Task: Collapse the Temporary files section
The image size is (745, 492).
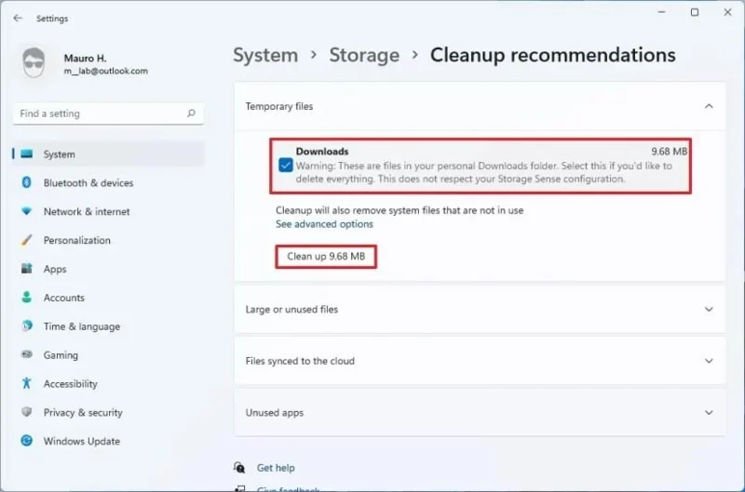Action: (709, 106)
